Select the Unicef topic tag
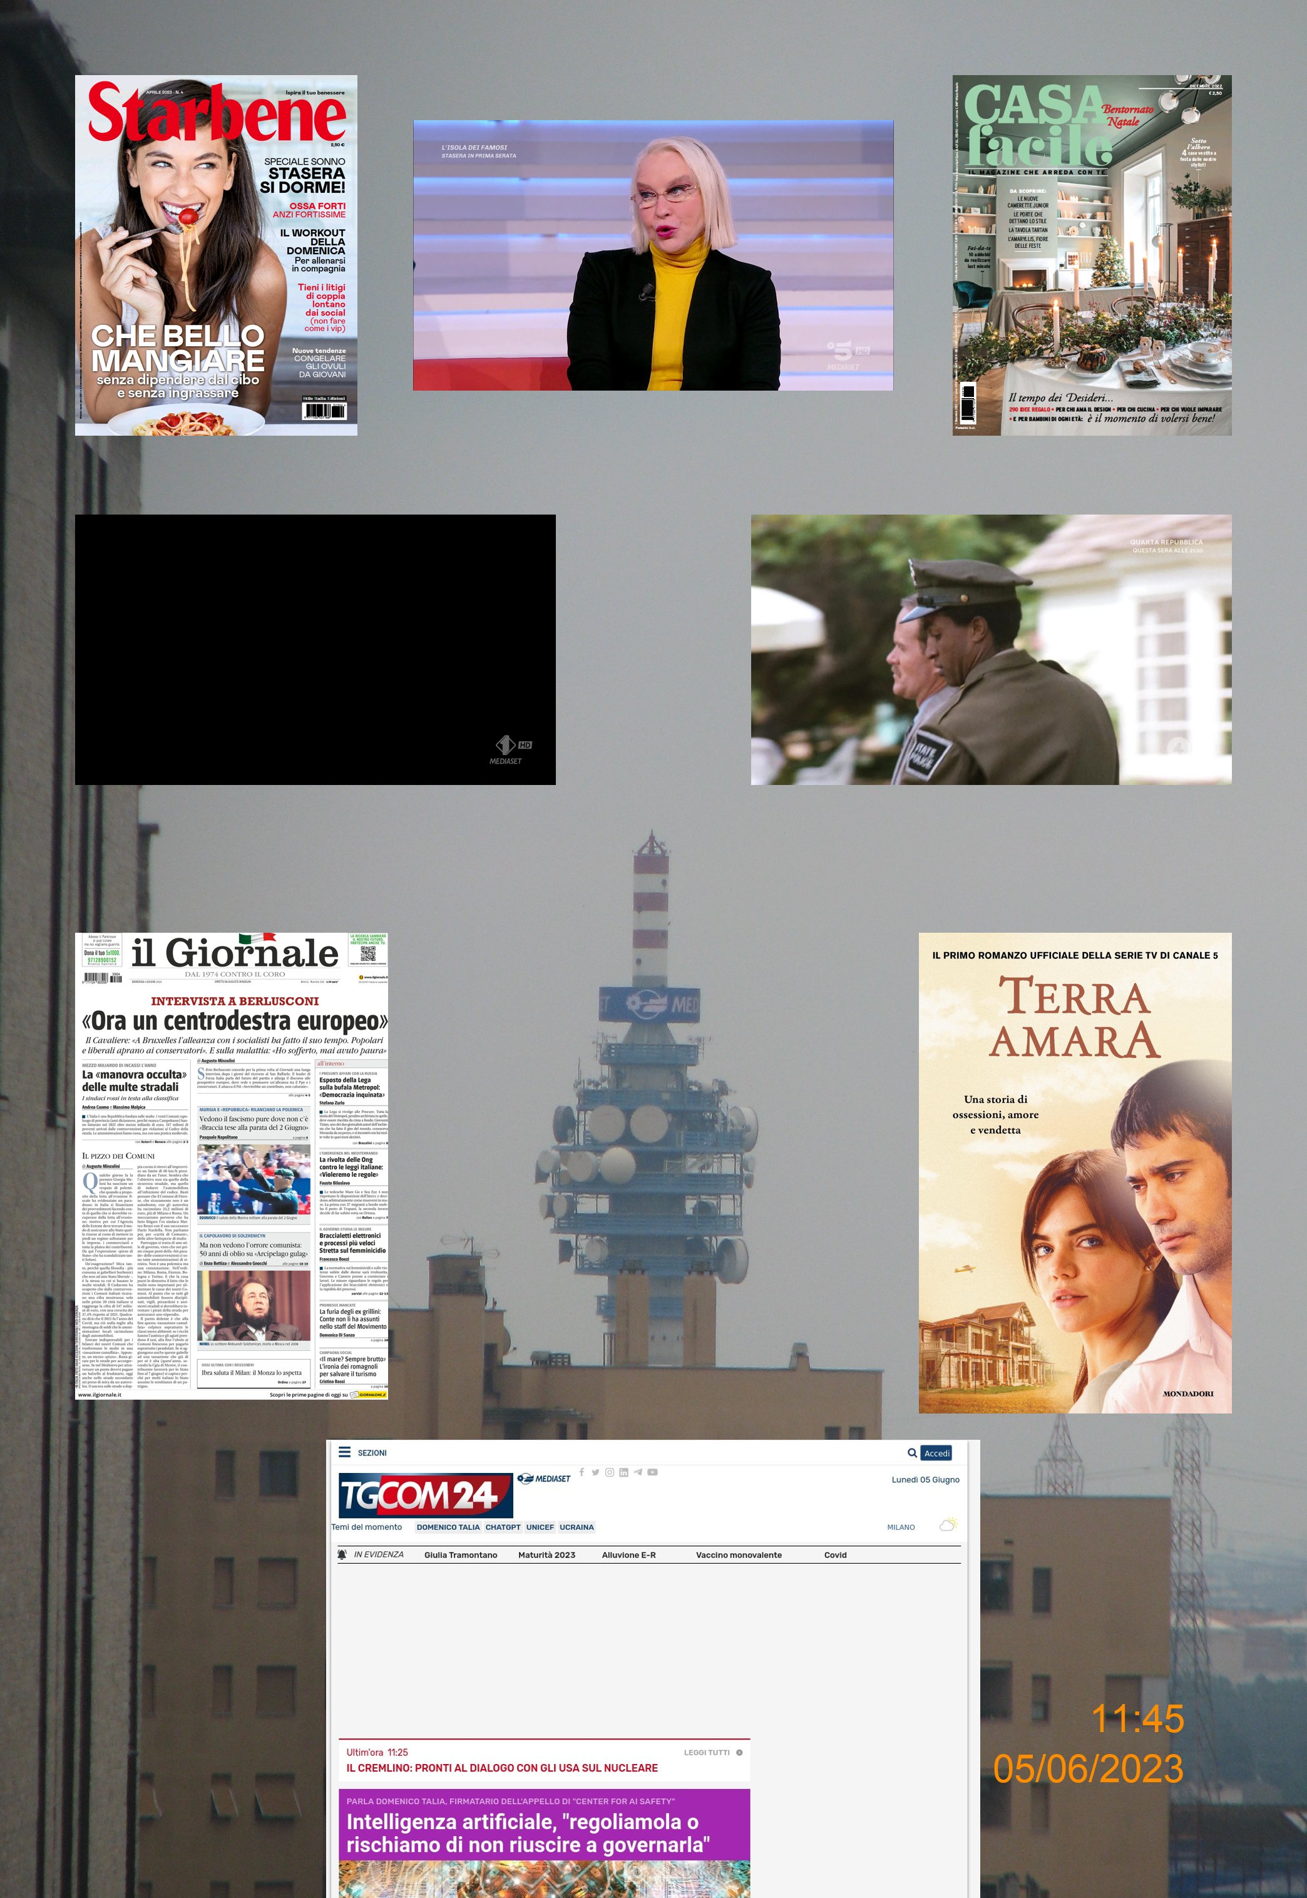This screenshot has height=1898, width=1307. 540,1527
